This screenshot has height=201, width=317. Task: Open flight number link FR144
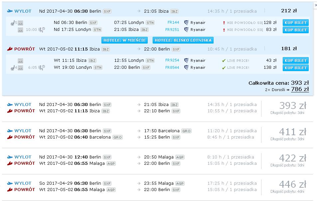click(173, 22)
